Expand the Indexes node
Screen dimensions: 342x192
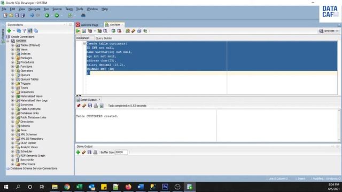13,54
